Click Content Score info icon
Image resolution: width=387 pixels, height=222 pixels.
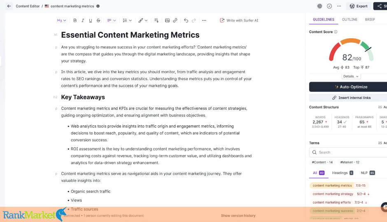tap(336, 32)
